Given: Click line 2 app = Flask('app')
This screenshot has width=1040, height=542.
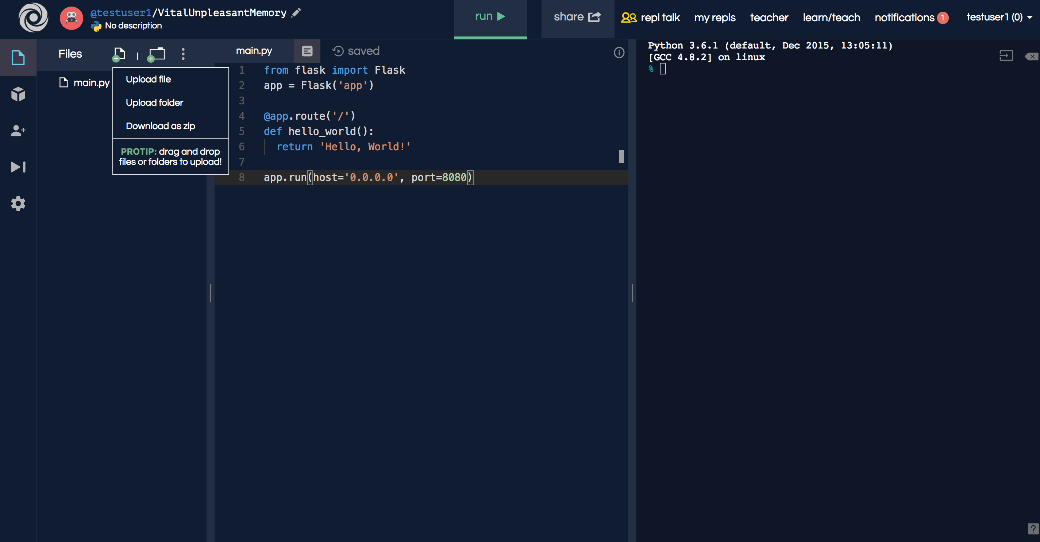Looking at the screenshot, I should [x=319, y=85].
